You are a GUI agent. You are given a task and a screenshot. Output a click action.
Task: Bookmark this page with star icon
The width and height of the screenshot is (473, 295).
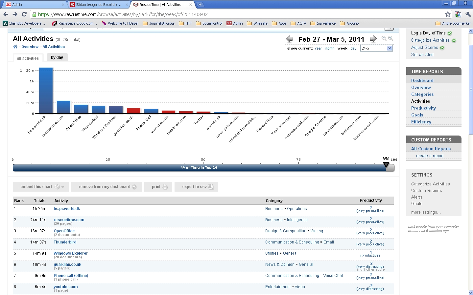448,14
